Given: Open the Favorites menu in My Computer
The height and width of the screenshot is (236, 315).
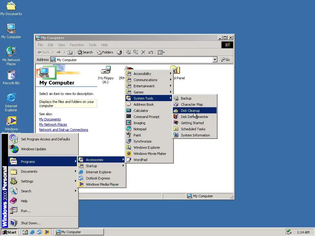Looking at the screenshot, I should point(77,45).
